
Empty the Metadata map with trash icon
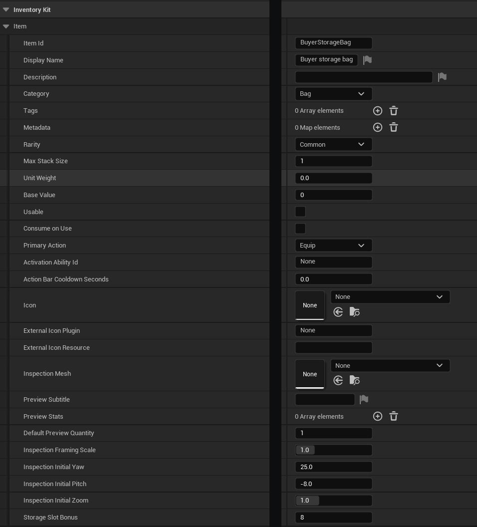tap(393, 127)
